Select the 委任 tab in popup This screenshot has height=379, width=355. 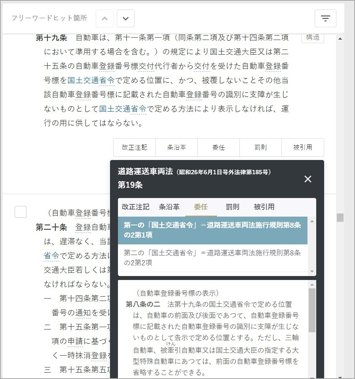coord(201,207)
